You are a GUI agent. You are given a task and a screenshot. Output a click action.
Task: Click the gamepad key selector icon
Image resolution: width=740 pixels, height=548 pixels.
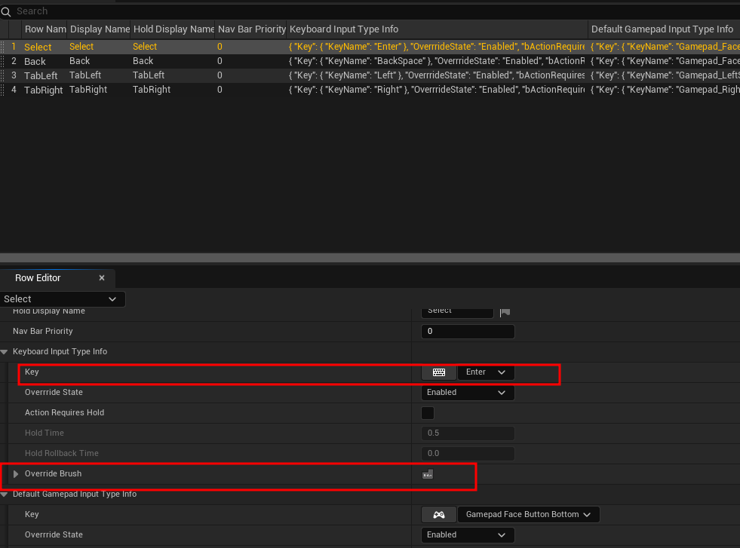click(x=438, y=515)
